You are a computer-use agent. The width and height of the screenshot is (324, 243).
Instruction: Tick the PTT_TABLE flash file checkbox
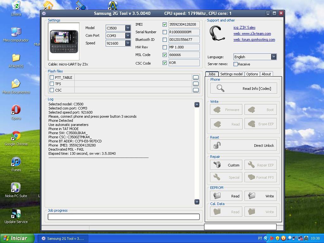click(52, 77)
